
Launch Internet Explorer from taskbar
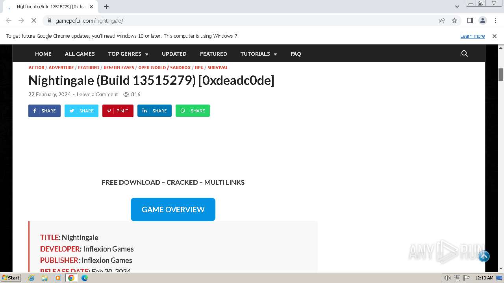coord(31,278)
